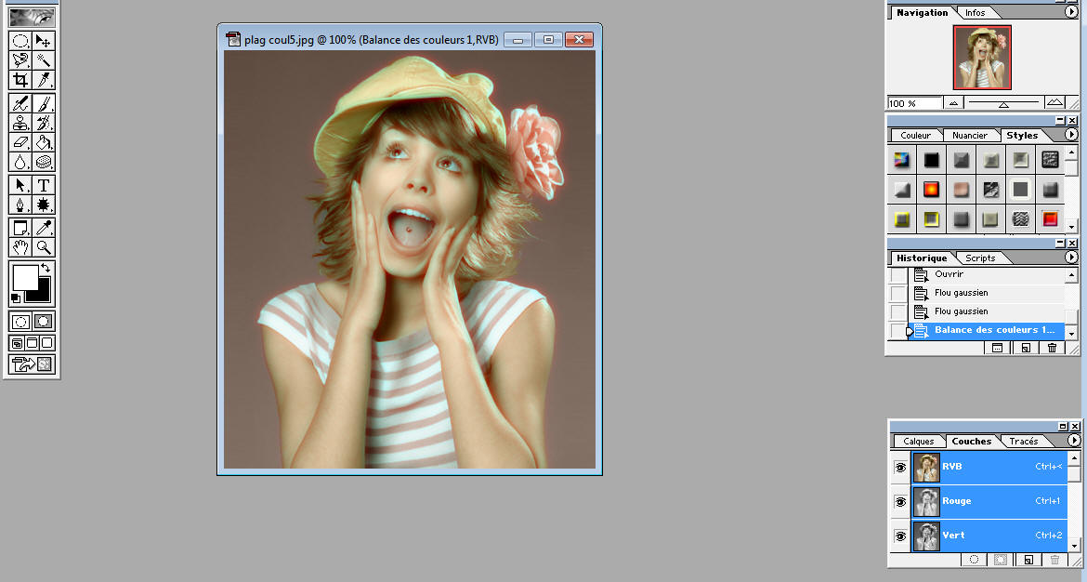The width and height of the screenshot is (1087, 582).
Task: Create new snapshot in Historique panel
Action: click(997, 349)
